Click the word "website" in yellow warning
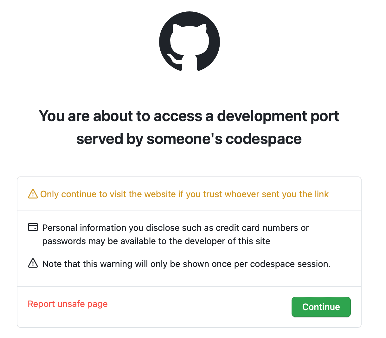The width and height of the screenshot is (386, 338). coord(159,194)
